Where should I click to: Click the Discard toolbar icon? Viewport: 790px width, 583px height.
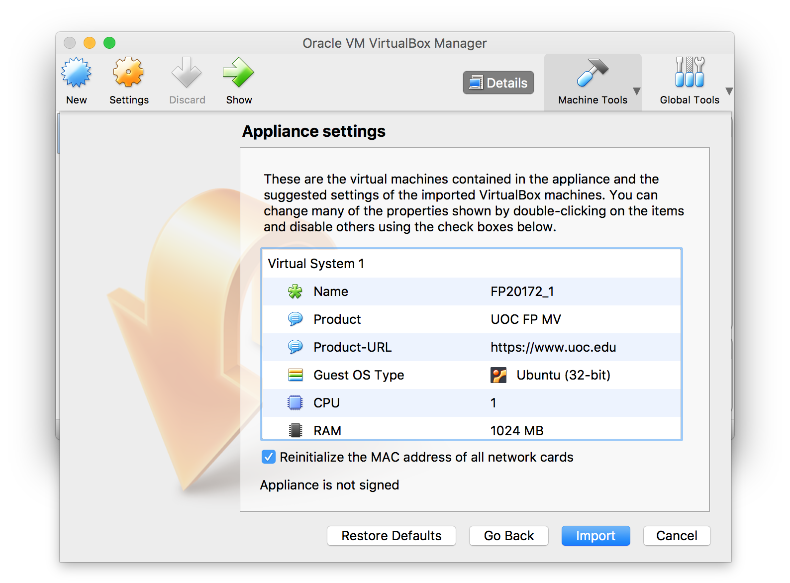click(187, 73)
